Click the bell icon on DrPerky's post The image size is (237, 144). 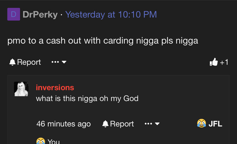tap(12, 62)
